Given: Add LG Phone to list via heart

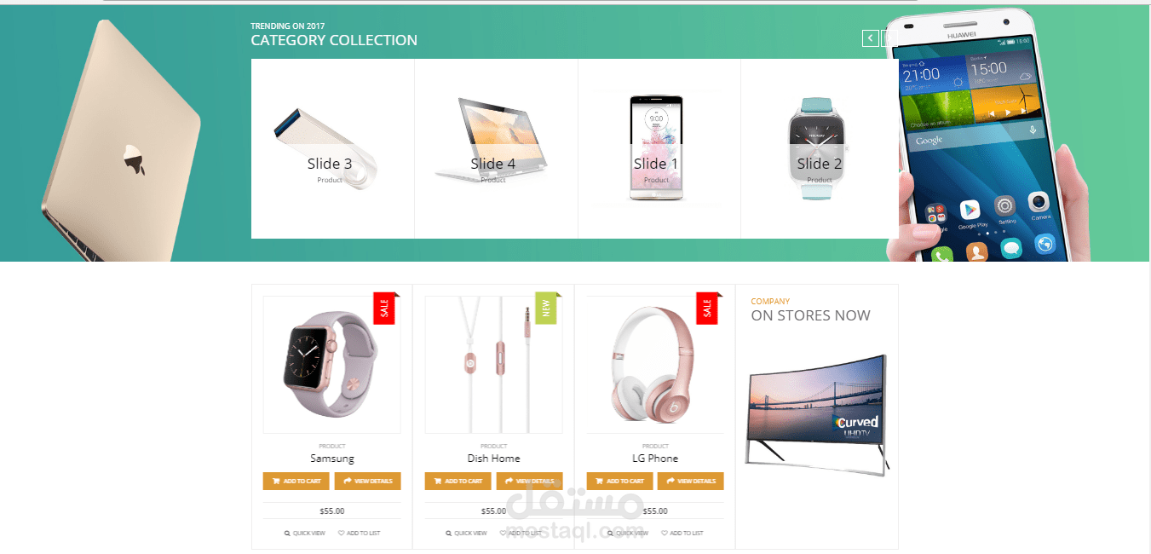Looking at the screenshot, I should 682,533.
